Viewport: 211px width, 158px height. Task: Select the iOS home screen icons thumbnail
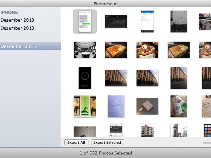click(x=207, y=130)
